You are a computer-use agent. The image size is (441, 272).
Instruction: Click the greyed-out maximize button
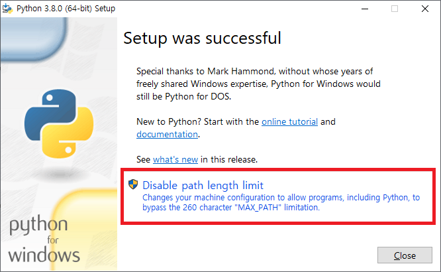[x=395, y=9]
